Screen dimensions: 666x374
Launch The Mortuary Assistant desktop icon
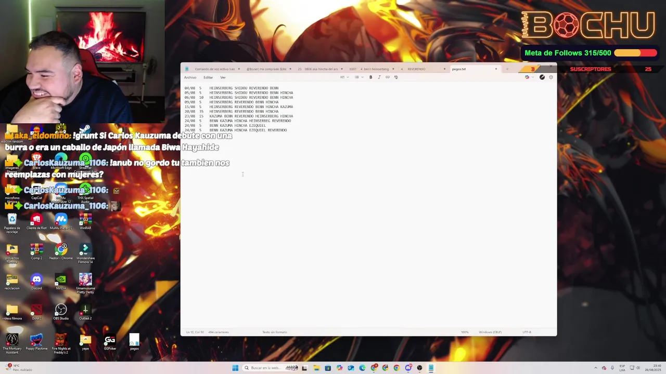click(12, 344)
